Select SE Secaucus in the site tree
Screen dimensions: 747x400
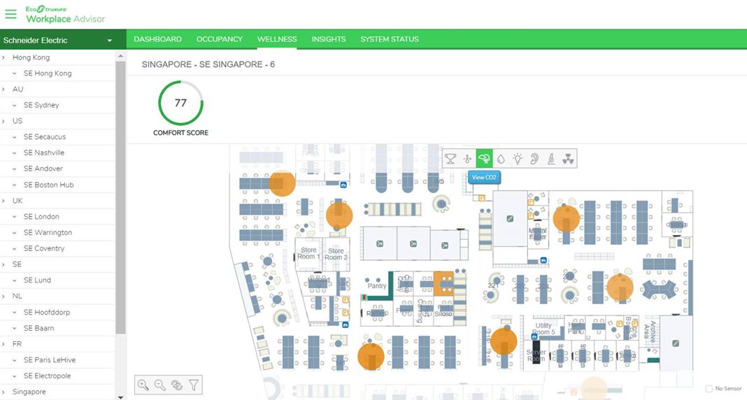click(45, 136)
